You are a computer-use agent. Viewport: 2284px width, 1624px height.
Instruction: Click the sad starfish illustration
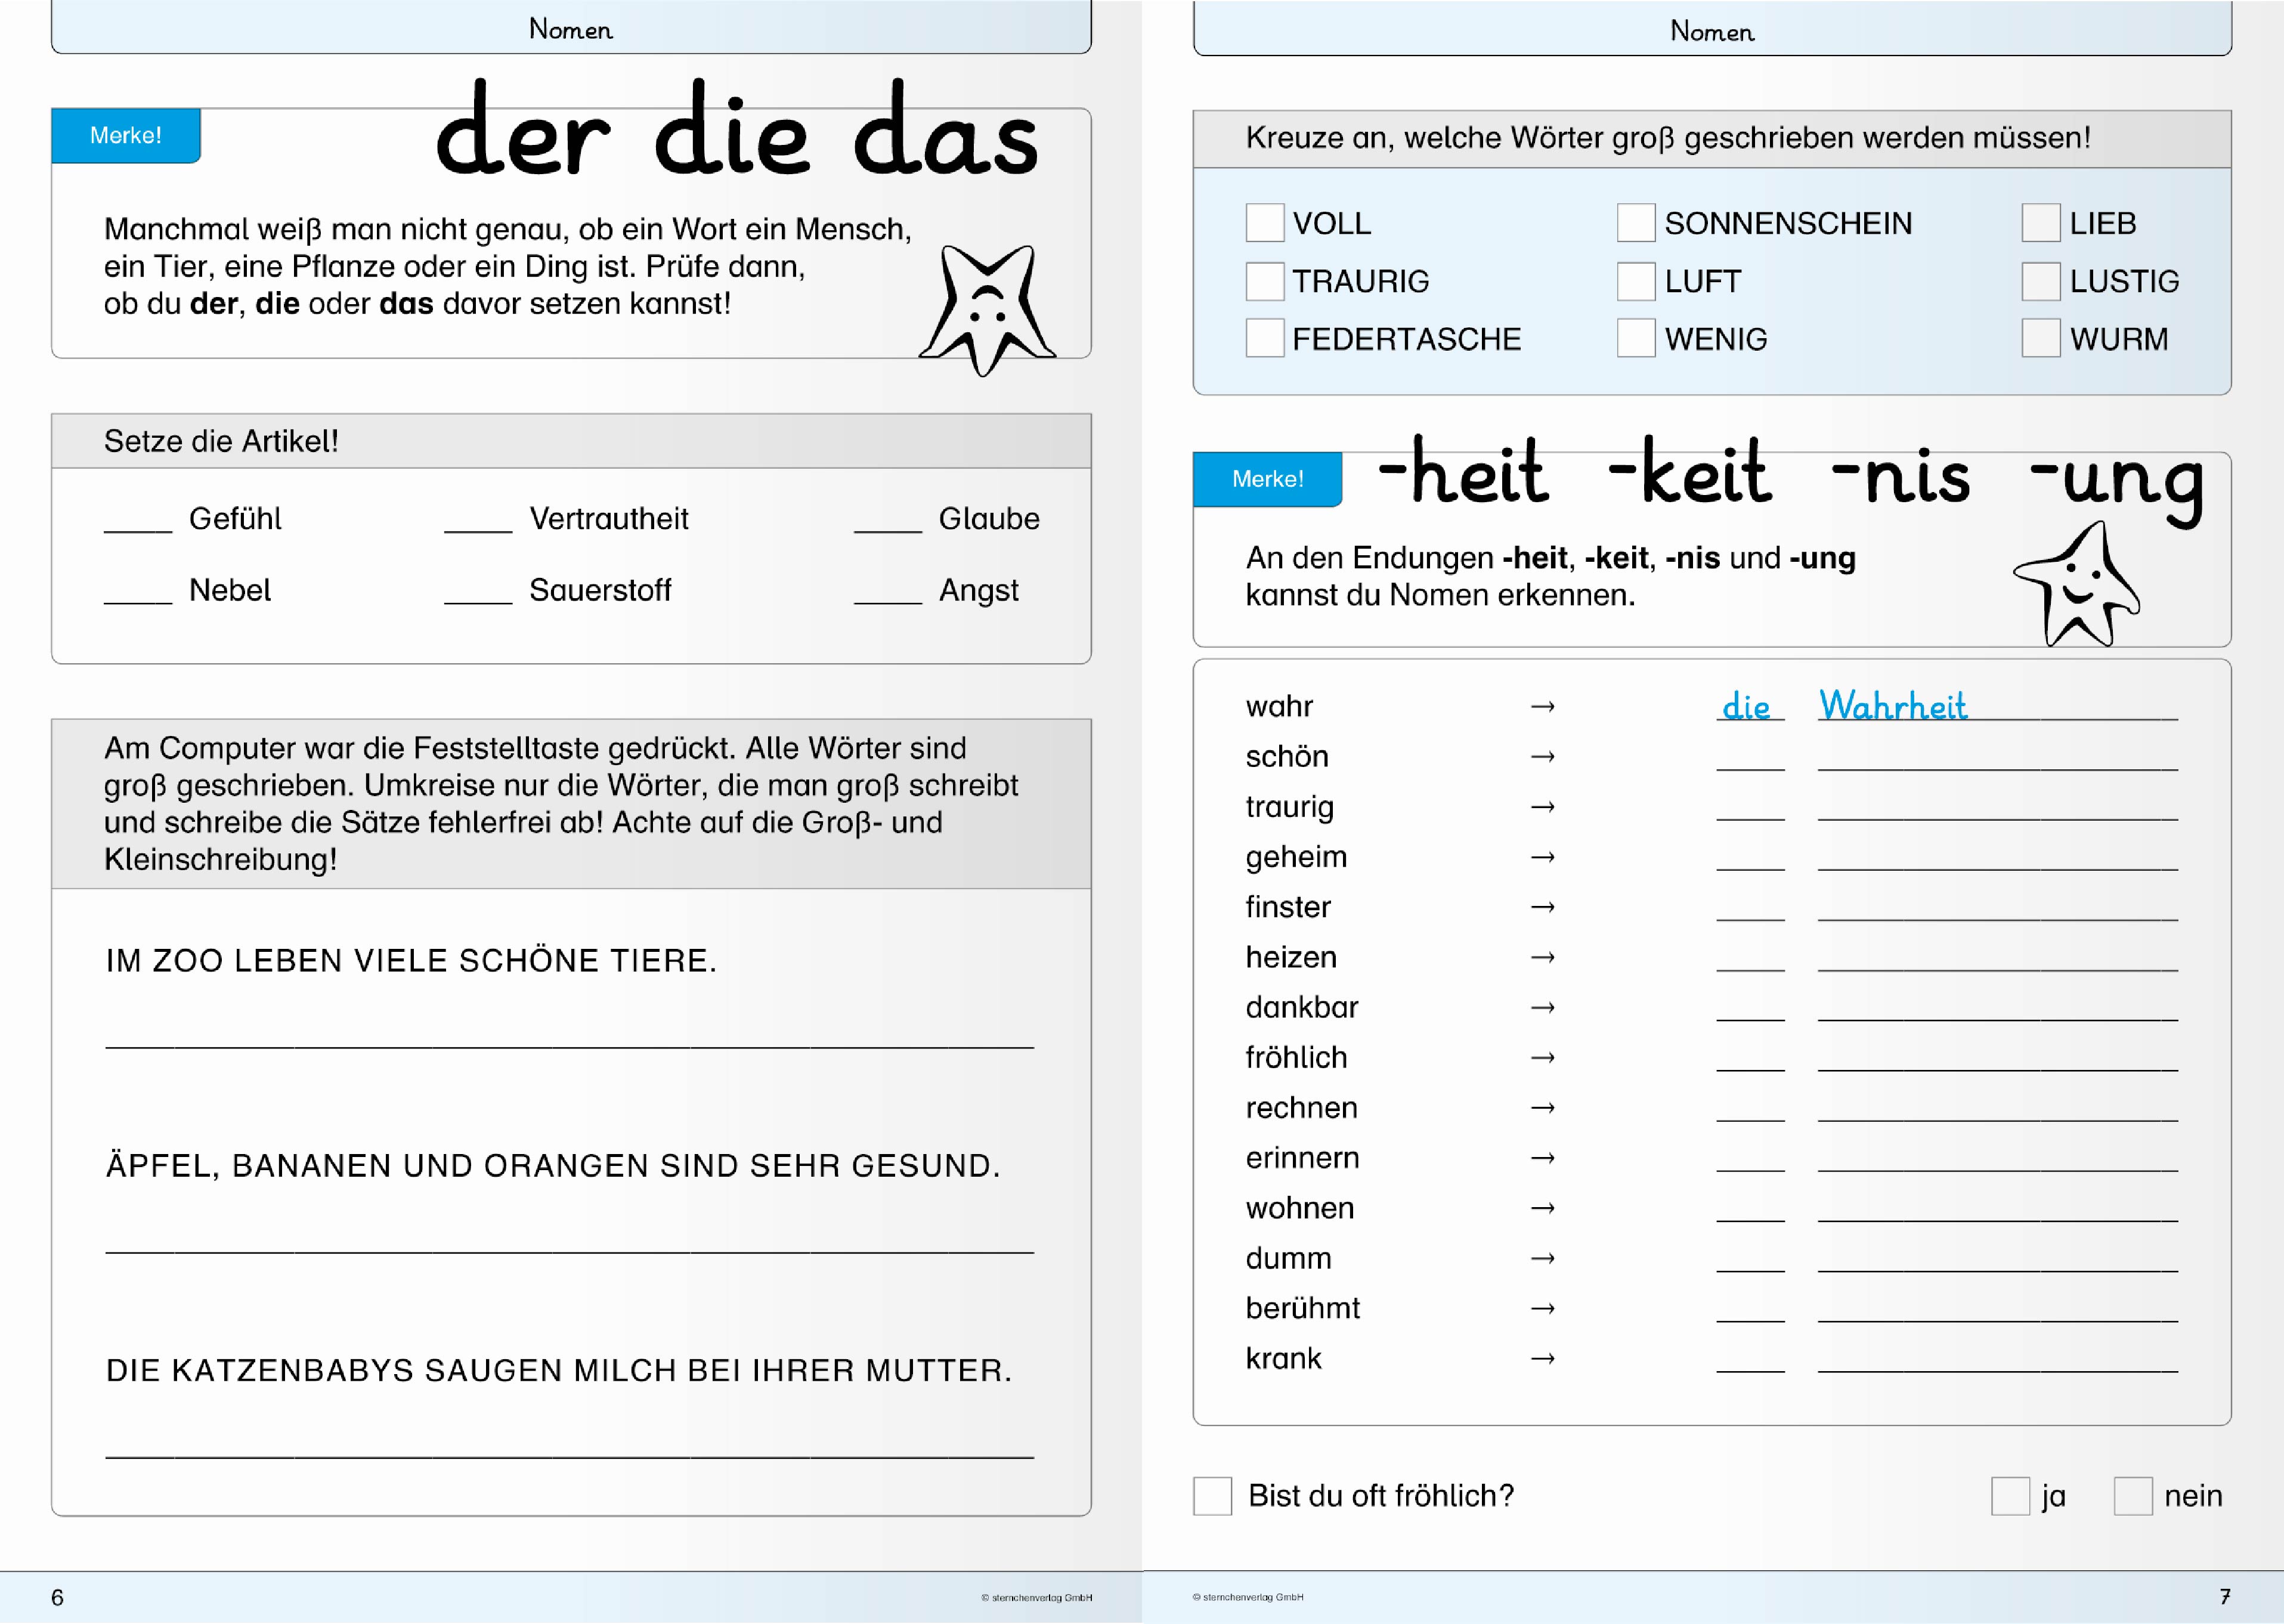click(x=987, y=308)
